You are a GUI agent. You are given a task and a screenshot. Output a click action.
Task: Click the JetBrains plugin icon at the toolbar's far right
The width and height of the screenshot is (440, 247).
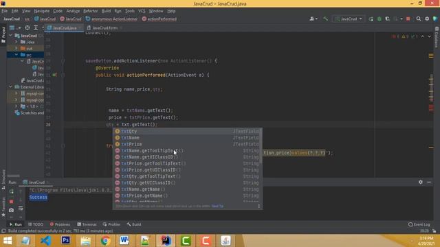435,19
